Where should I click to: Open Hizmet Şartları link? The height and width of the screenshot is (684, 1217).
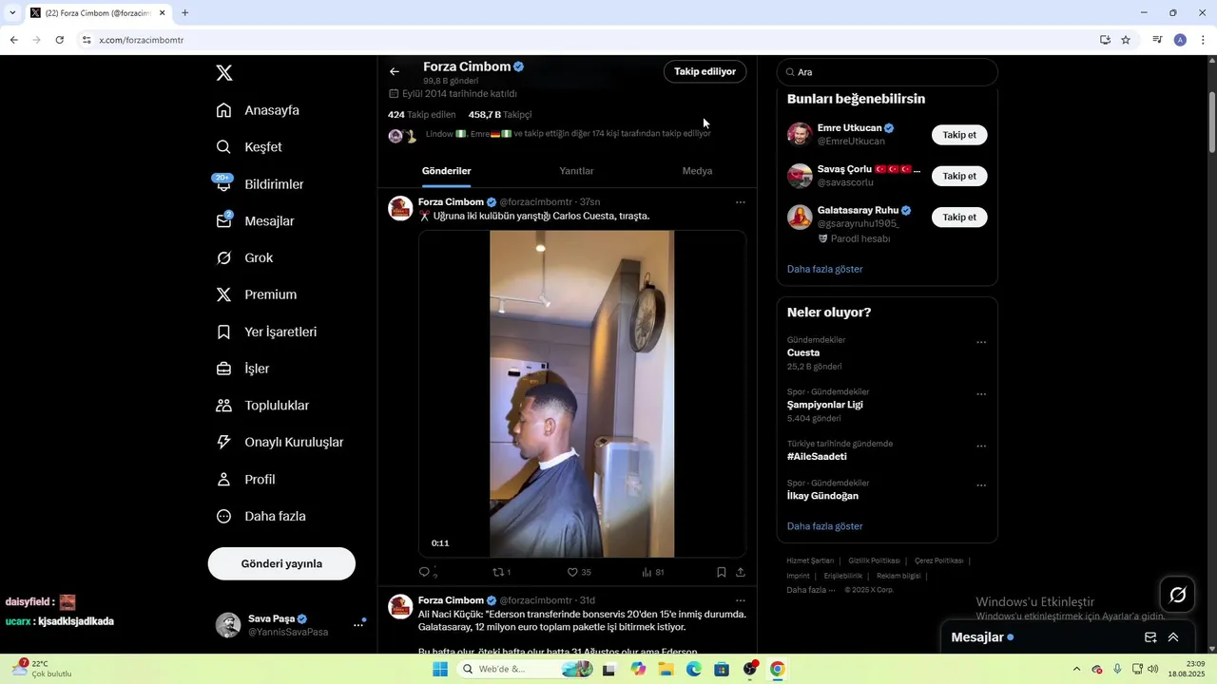810,560
